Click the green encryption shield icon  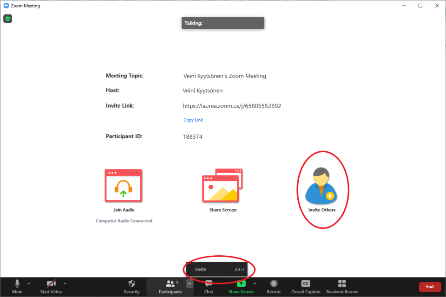(x=8, y=19)
